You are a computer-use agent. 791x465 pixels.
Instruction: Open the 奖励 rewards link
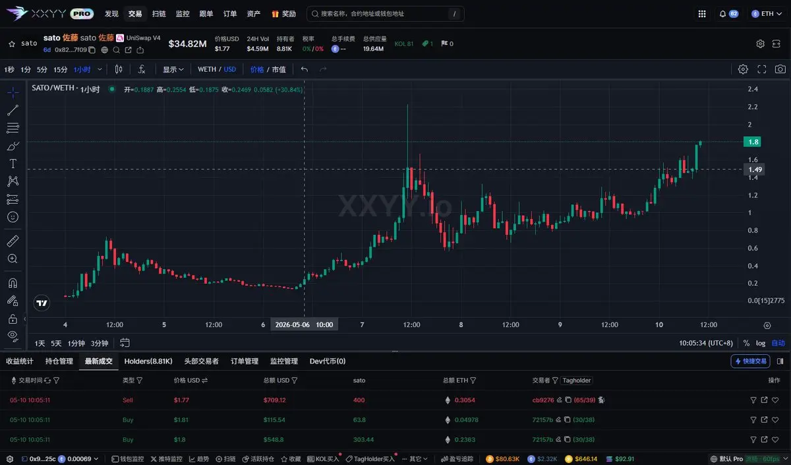(x=283, y=14)
